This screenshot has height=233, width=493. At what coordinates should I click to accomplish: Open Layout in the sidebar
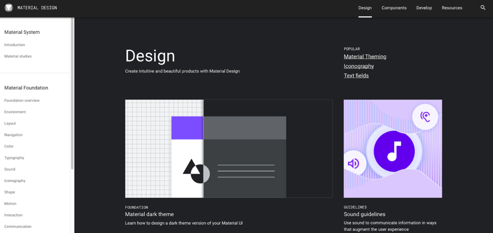(10, 123)
